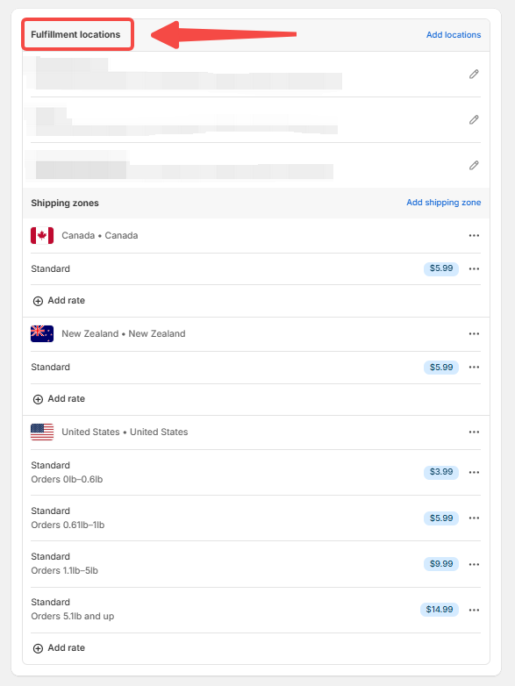The image size is (515, 686).
Task: Edit the third fulfillment location via pencil icon
Action: point(474,165)
